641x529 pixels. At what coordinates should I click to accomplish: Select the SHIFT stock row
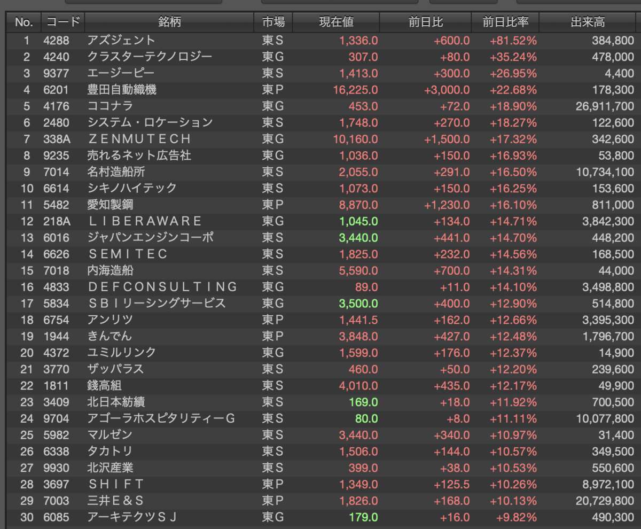click(x=322, y=484)
